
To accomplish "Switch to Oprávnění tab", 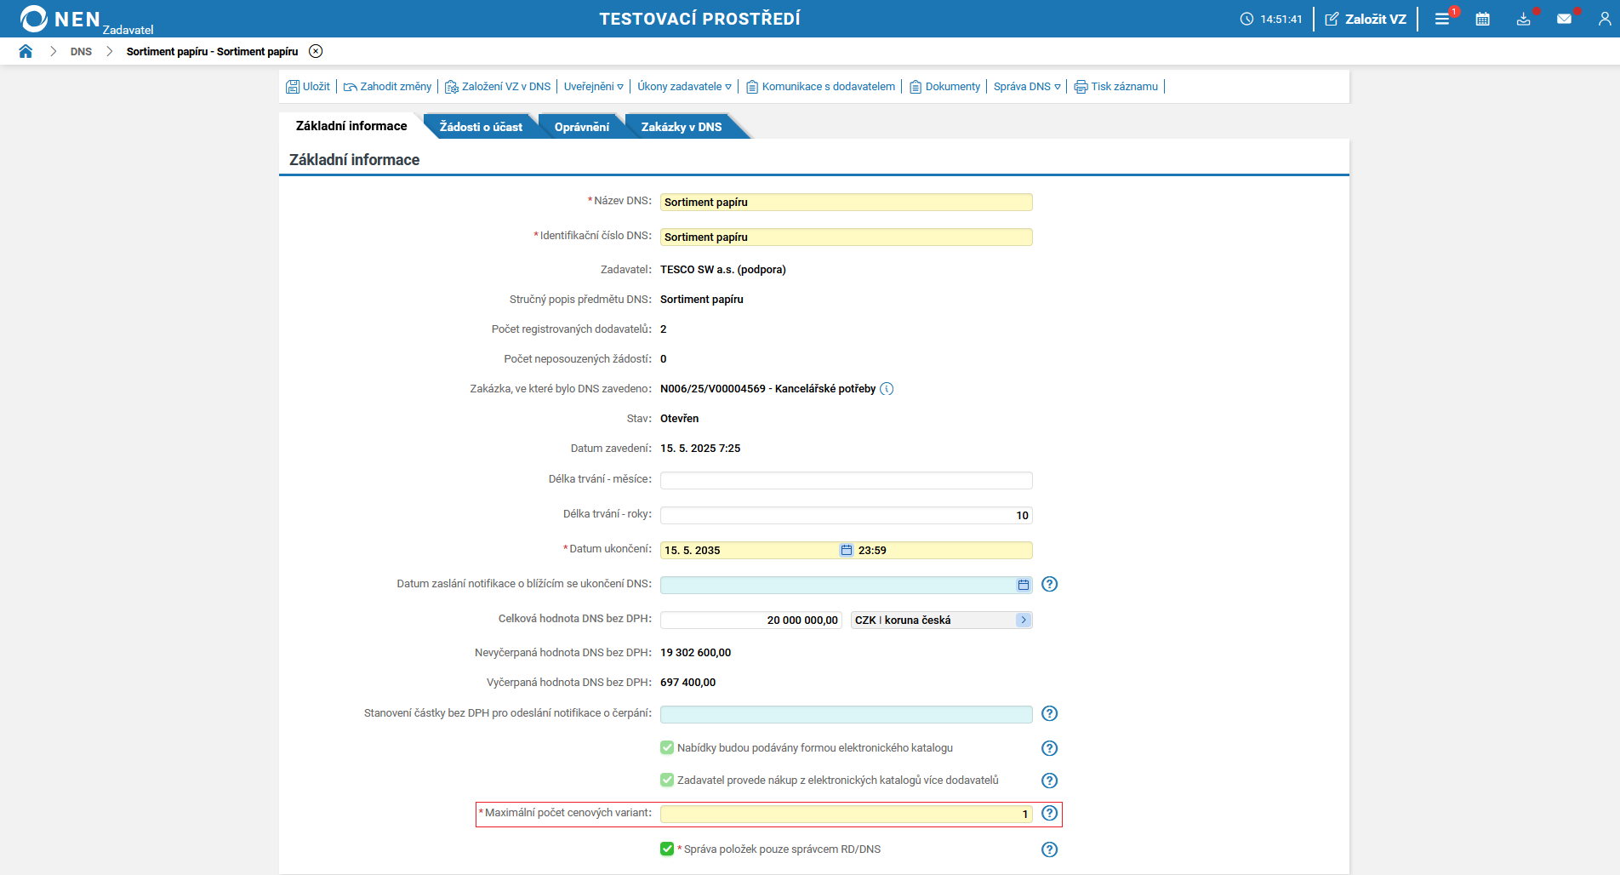I will tap(582, 127).
